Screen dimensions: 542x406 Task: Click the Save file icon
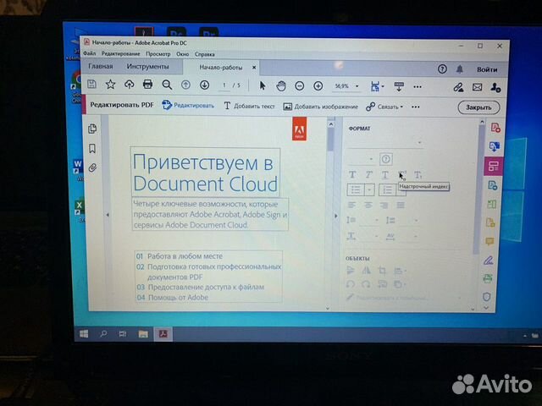click(91, 84)
